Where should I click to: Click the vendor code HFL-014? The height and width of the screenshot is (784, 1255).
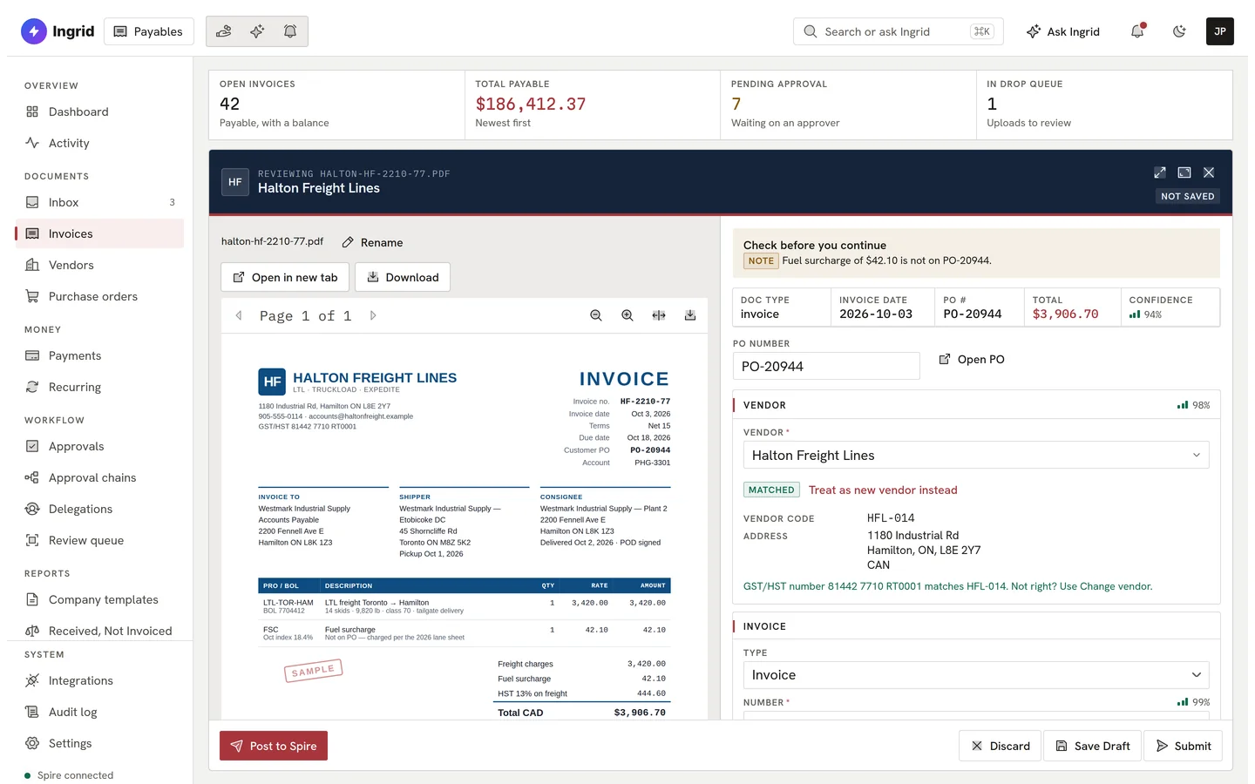pos(891,517)
